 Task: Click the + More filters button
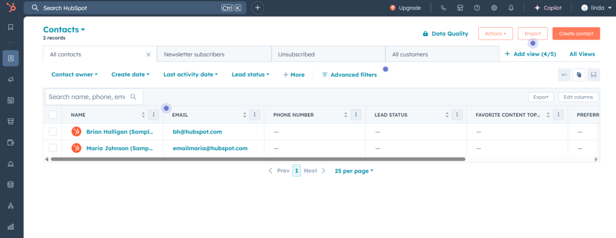click(294, 75)
